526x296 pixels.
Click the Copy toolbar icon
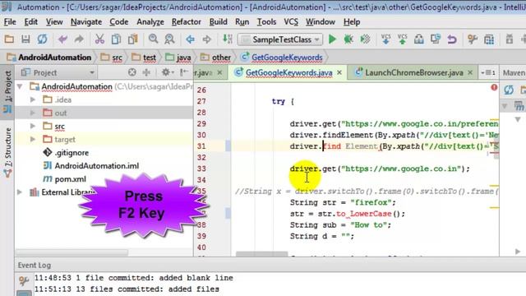(x=116, y=39)
